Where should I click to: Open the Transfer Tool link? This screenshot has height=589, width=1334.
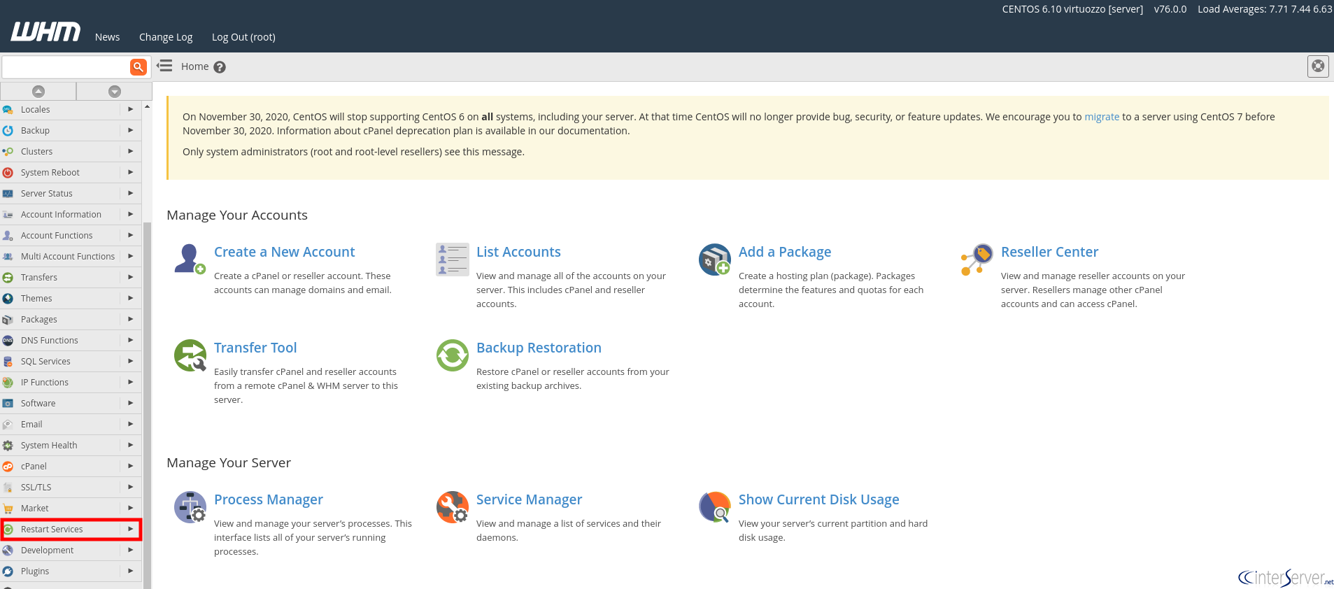coord(255,348)
